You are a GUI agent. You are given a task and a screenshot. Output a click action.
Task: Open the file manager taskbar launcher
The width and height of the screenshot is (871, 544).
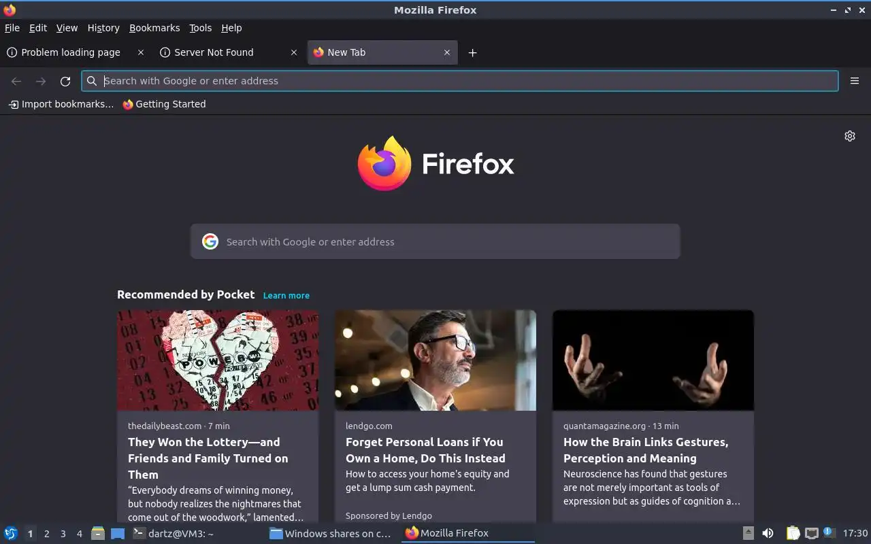coord(98,533)
